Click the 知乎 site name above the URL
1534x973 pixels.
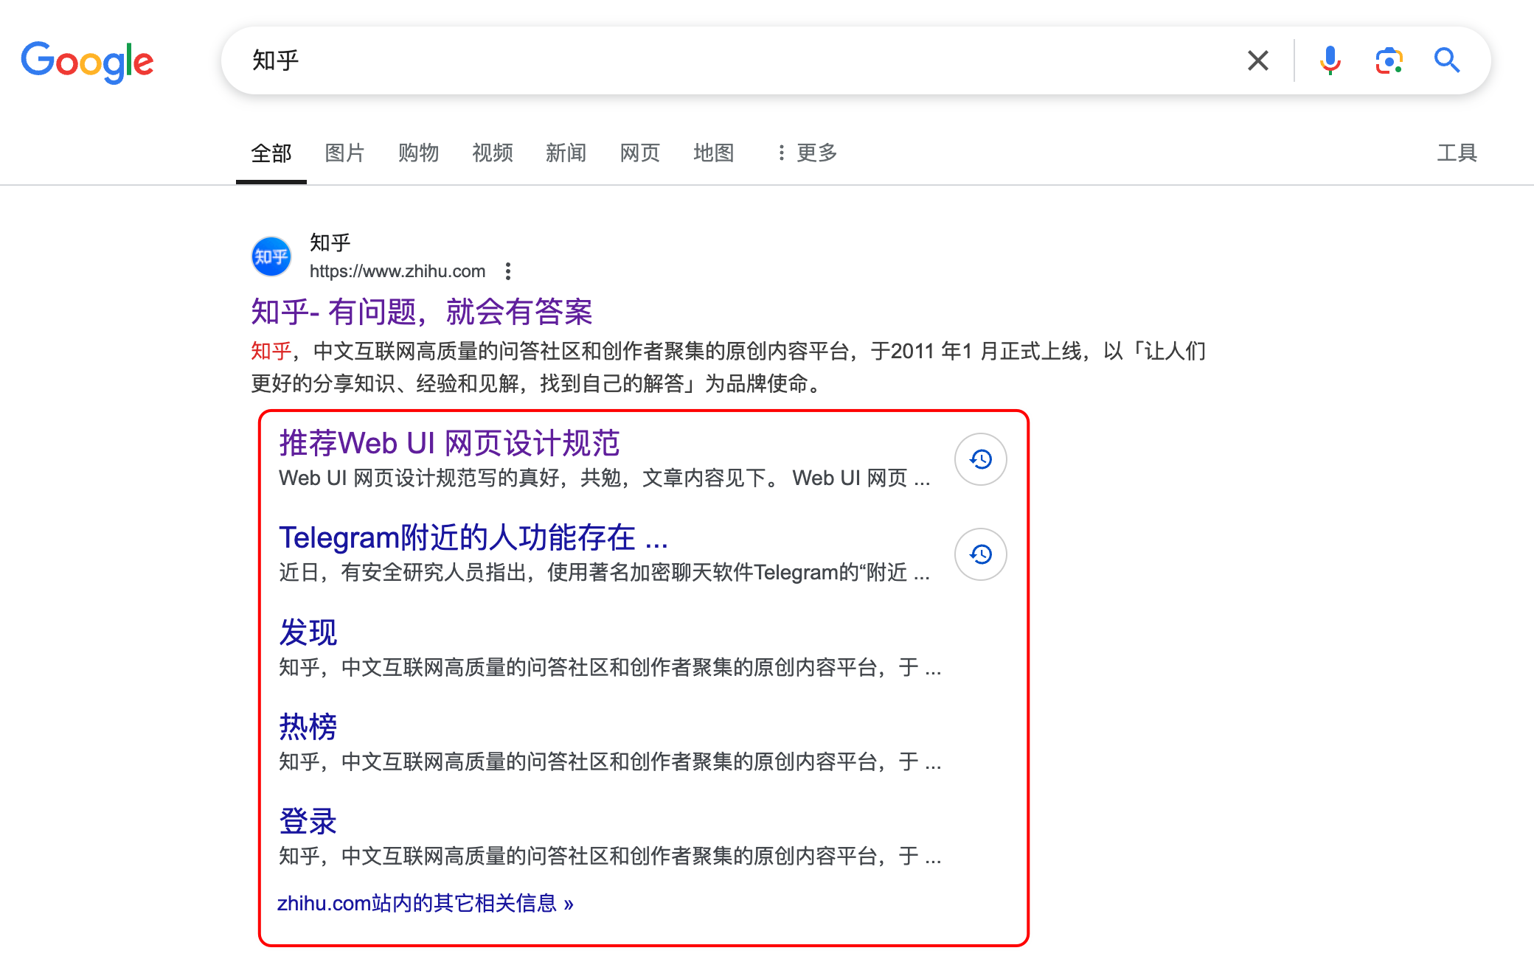point(330,243)
